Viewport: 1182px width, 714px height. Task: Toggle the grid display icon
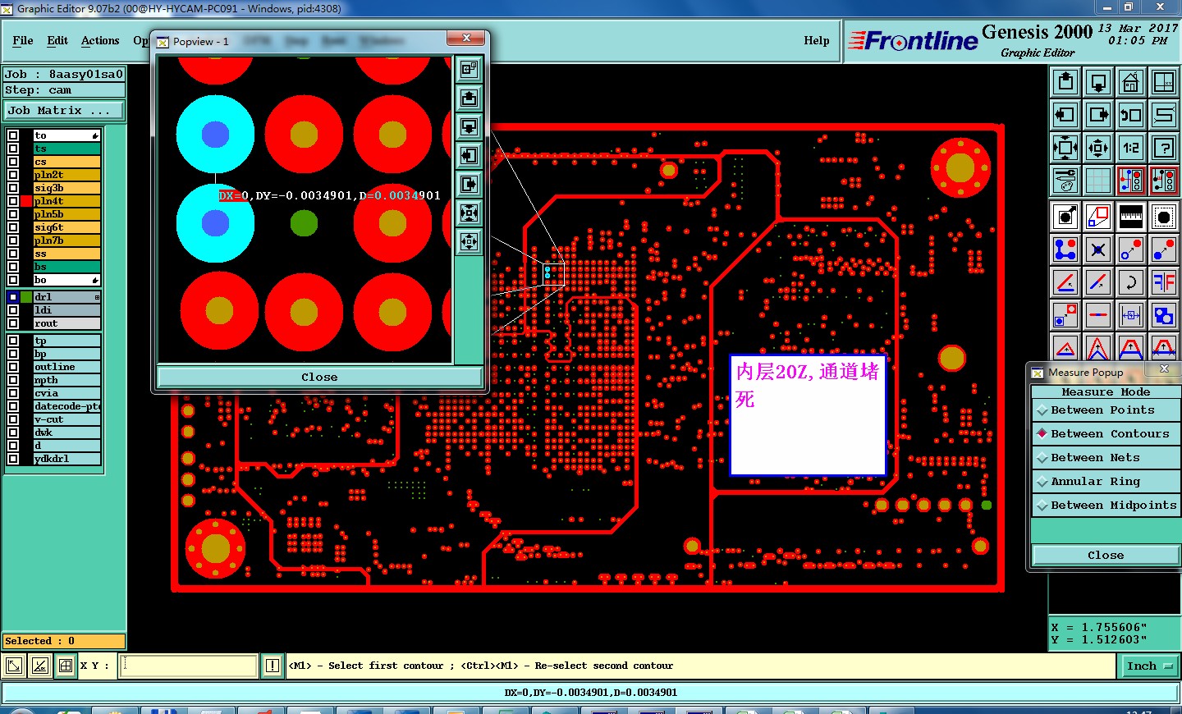coord(1098,181)
